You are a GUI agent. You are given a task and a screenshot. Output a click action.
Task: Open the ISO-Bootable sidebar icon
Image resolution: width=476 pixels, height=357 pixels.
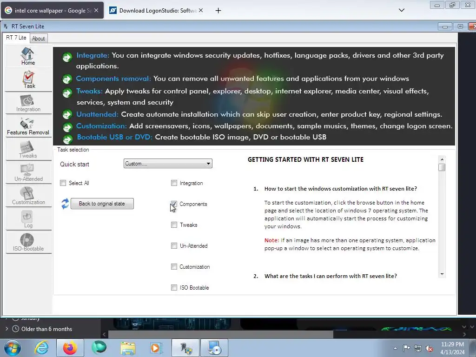28,243
